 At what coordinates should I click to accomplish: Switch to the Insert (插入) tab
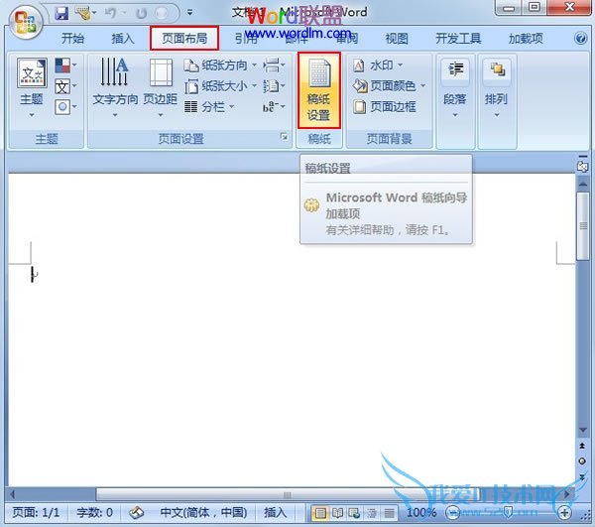click(x=123, y=39)
